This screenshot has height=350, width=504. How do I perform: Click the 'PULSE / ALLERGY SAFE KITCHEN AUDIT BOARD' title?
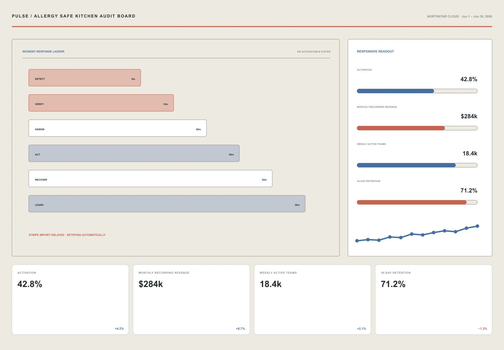pos(73,16)
